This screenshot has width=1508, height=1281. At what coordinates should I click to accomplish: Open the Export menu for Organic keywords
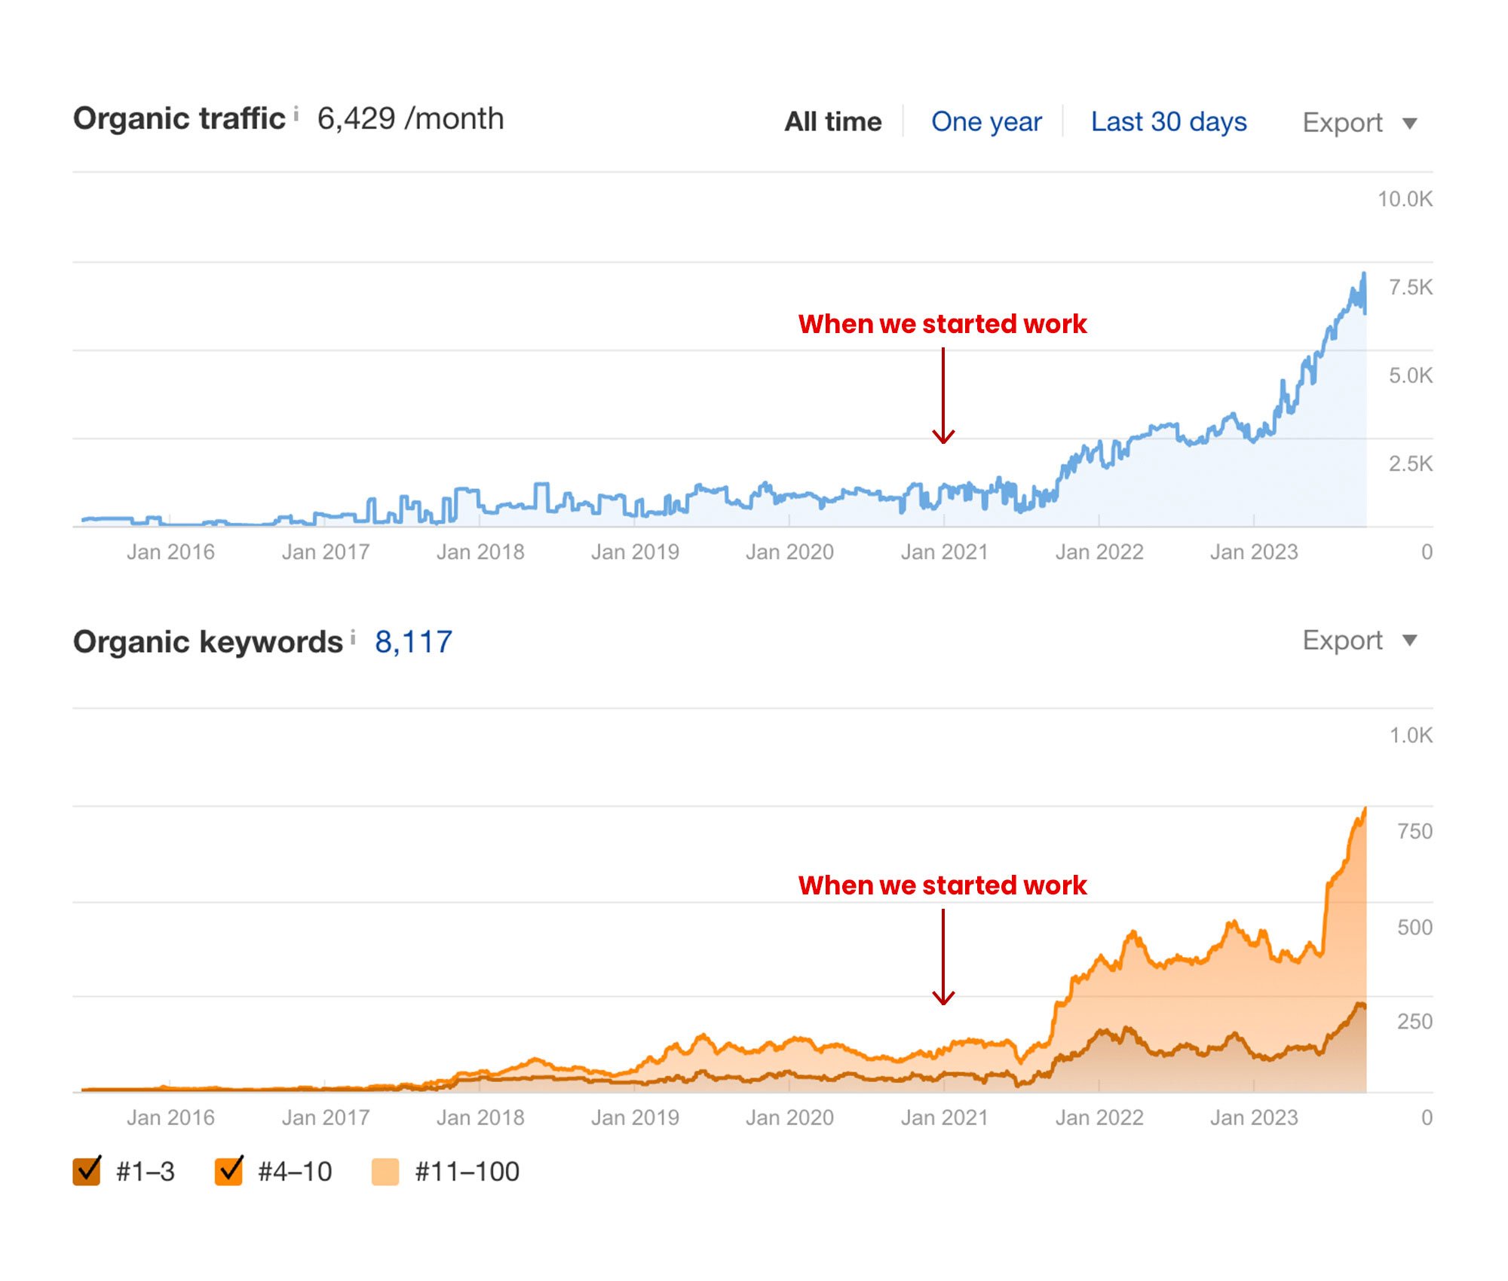tap(1359, 640)
